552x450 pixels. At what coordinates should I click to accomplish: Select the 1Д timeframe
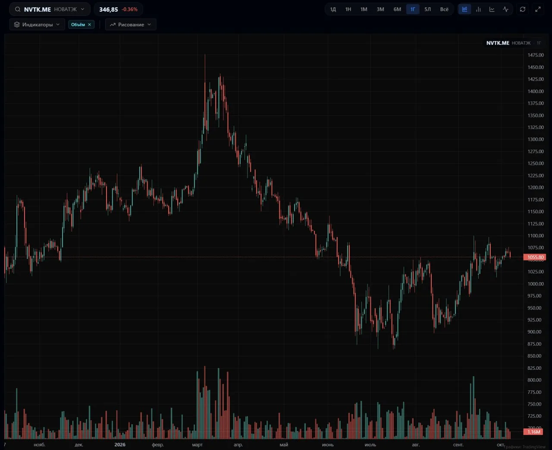pyautogui.click(x=333, y=9)
